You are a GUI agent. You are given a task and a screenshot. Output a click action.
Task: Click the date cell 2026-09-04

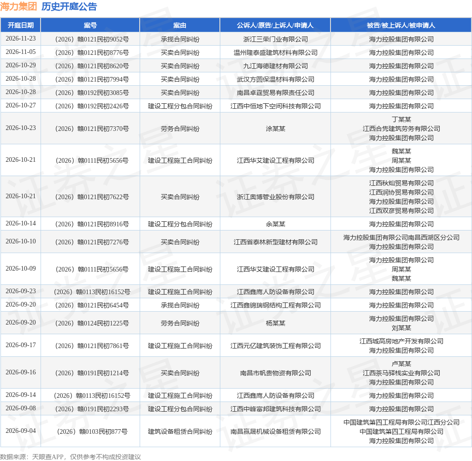pos(20,431)
